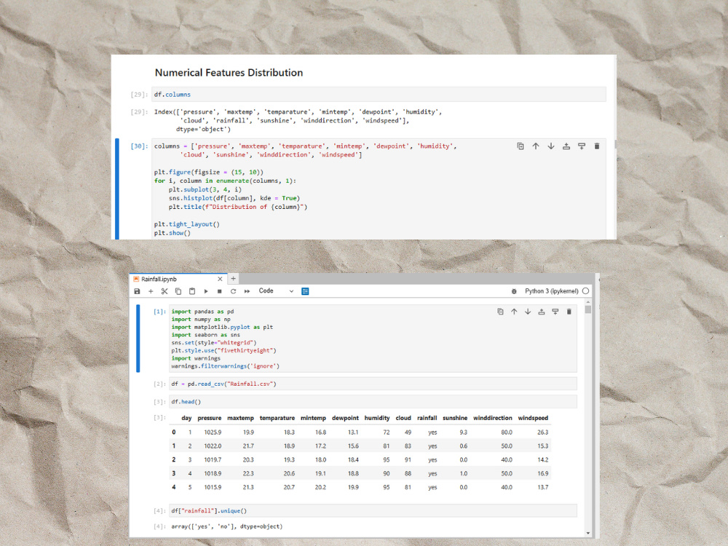
Task: Click the 'windspeed' column header
Action: (x=533, y=418)
